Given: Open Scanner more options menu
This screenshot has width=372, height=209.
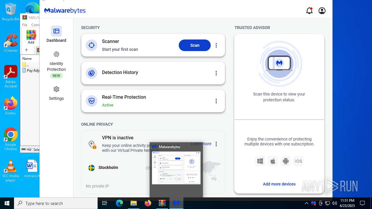Looking at the screenshot, I should tap(216, 45).
